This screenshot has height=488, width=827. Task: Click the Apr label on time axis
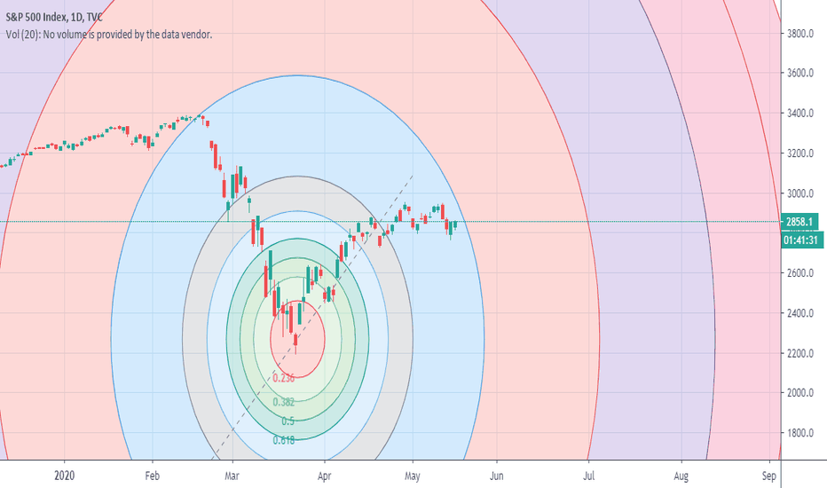pos(325,476)
